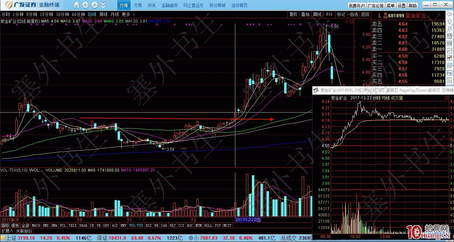Toggle -自选 watchlist button
This screenshot has height=242, width=454.
[353, 15]
